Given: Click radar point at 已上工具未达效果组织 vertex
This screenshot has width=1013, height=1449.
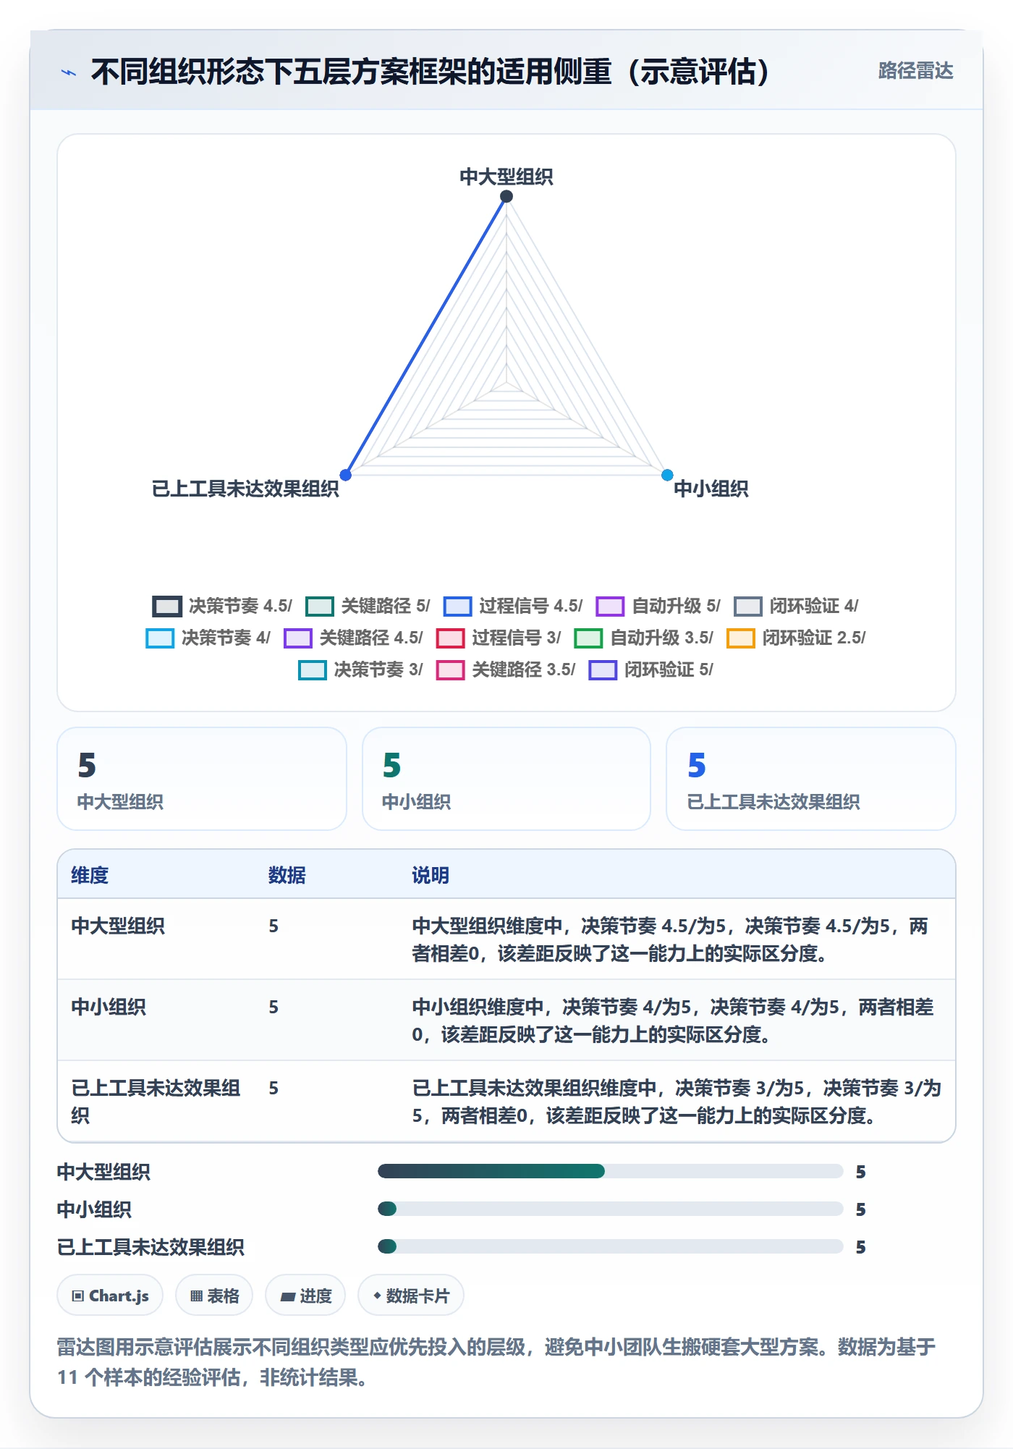Looking at the screenshot, I should click(x=346, y=475).
